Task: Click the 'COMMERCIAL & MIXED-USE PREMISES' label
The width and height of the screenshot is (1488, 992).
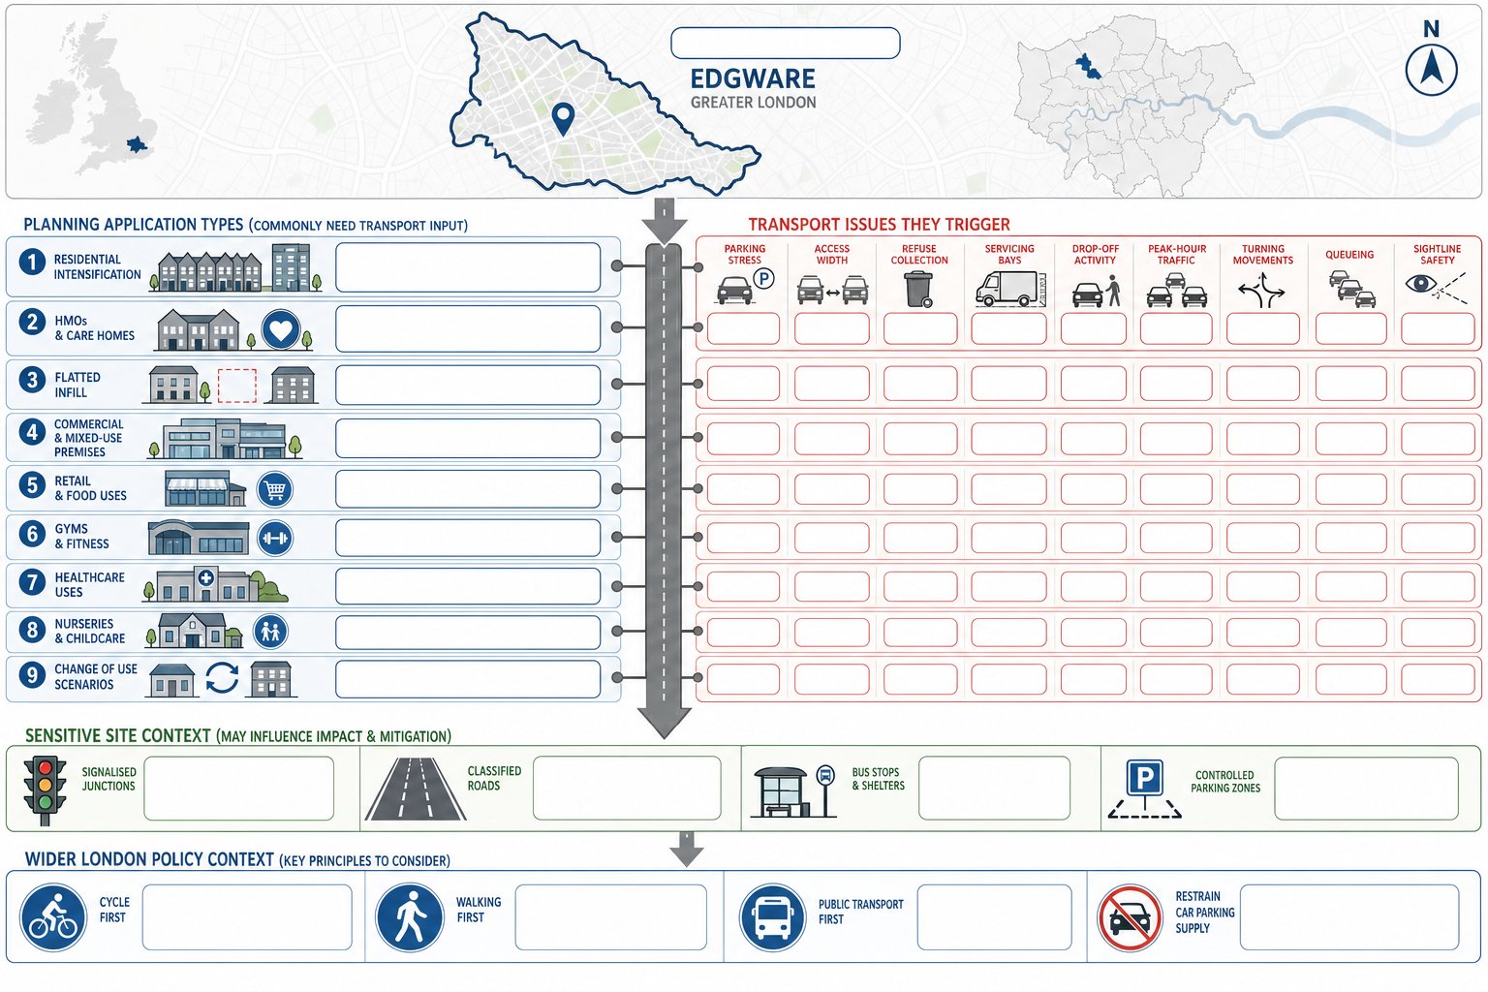Action: [x=88, y=438]
